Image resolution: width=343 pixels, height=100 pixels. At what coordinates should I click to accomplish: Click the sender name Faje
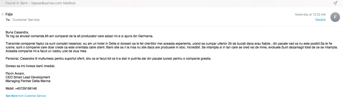(x=9, y=14)
